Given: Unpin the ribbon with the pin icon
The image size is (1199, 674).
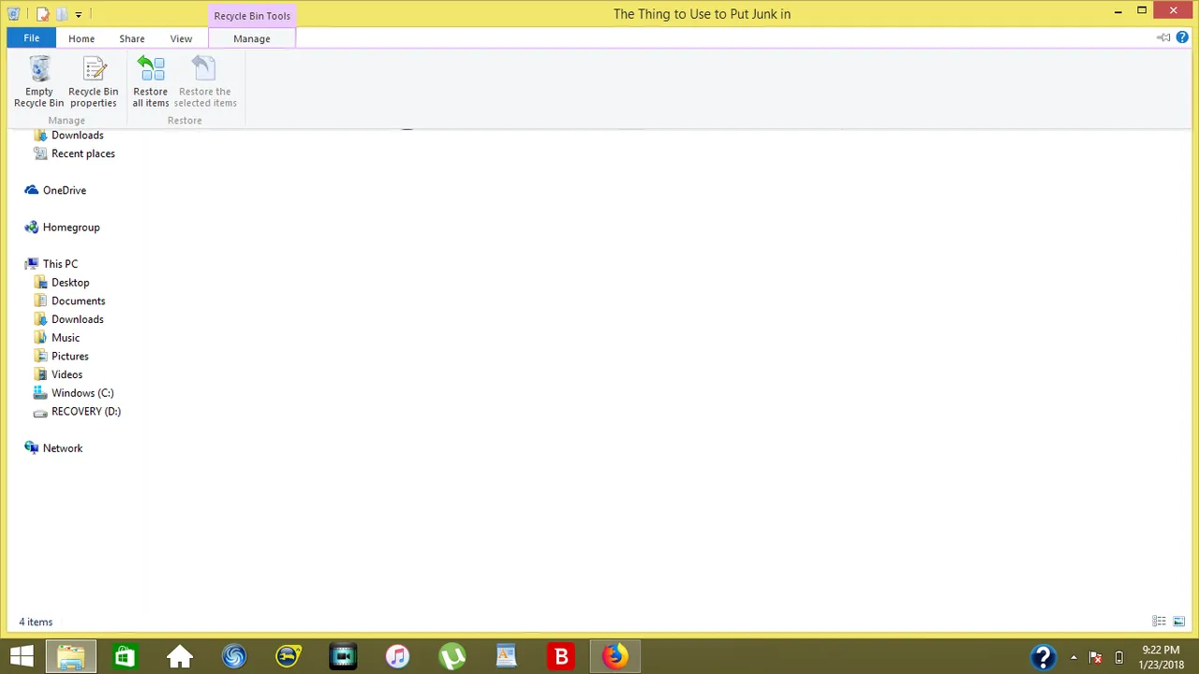Looking at the screenshot, I should pyautogui.click(x=1163, y=38).
